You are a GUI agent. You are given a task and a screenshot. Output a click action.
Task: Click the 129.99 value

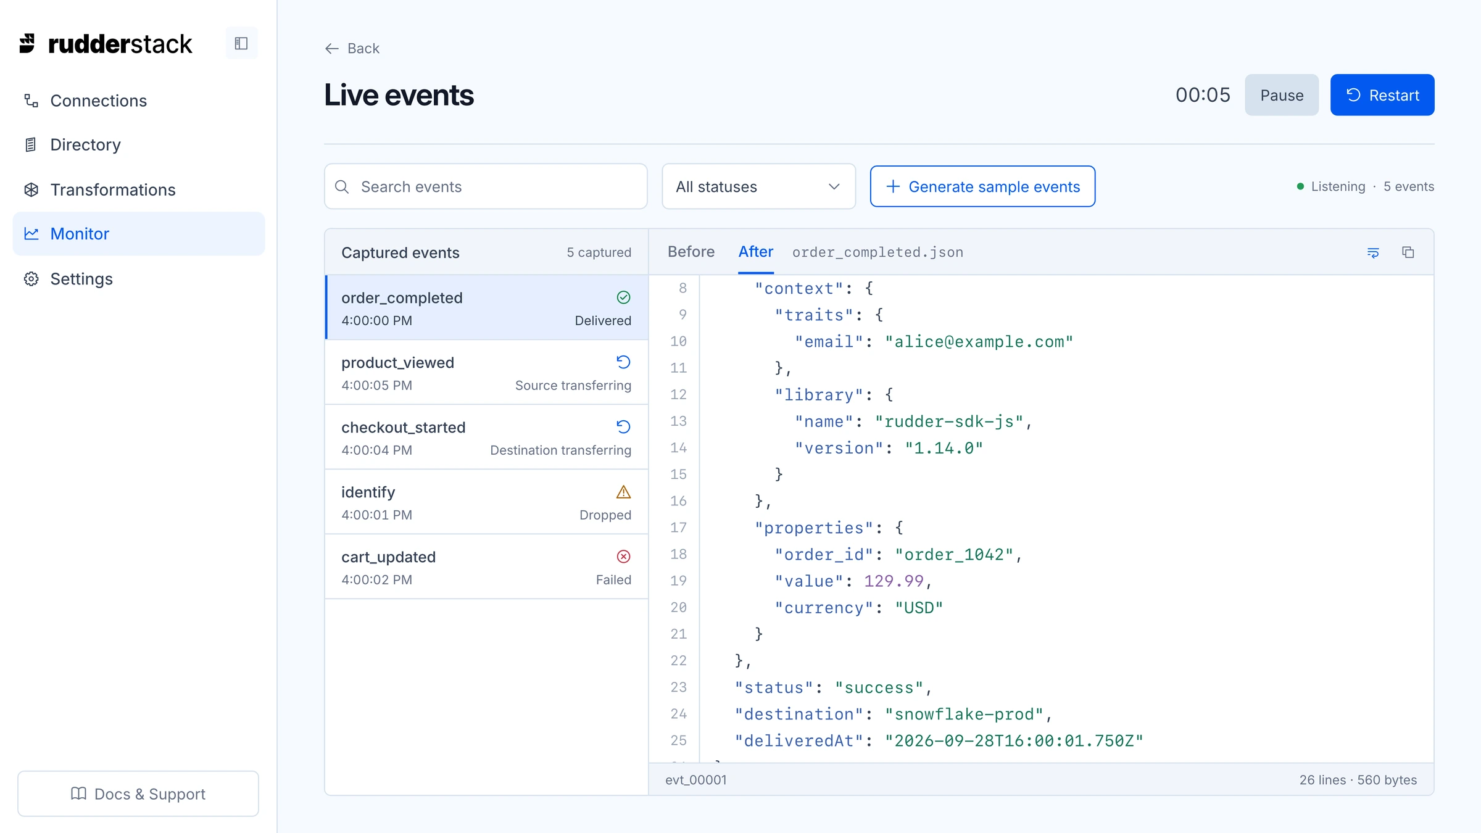894,581
